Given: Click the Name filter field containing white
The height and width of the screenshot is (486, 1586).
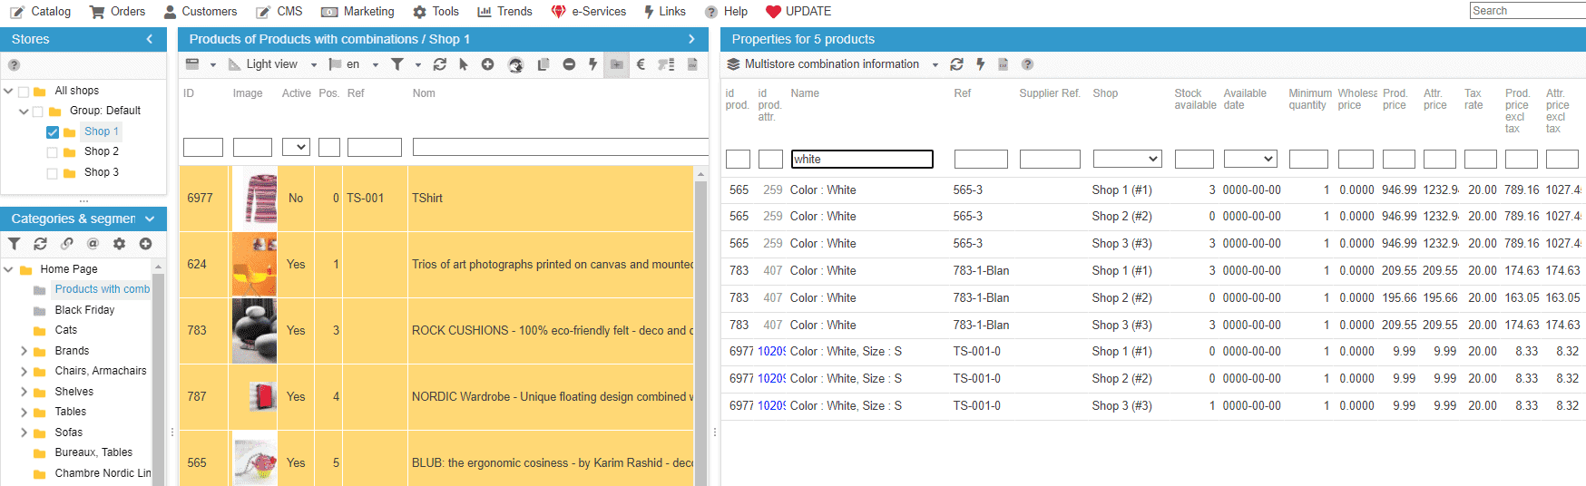Looking at the screenshot, I should 862,160.
